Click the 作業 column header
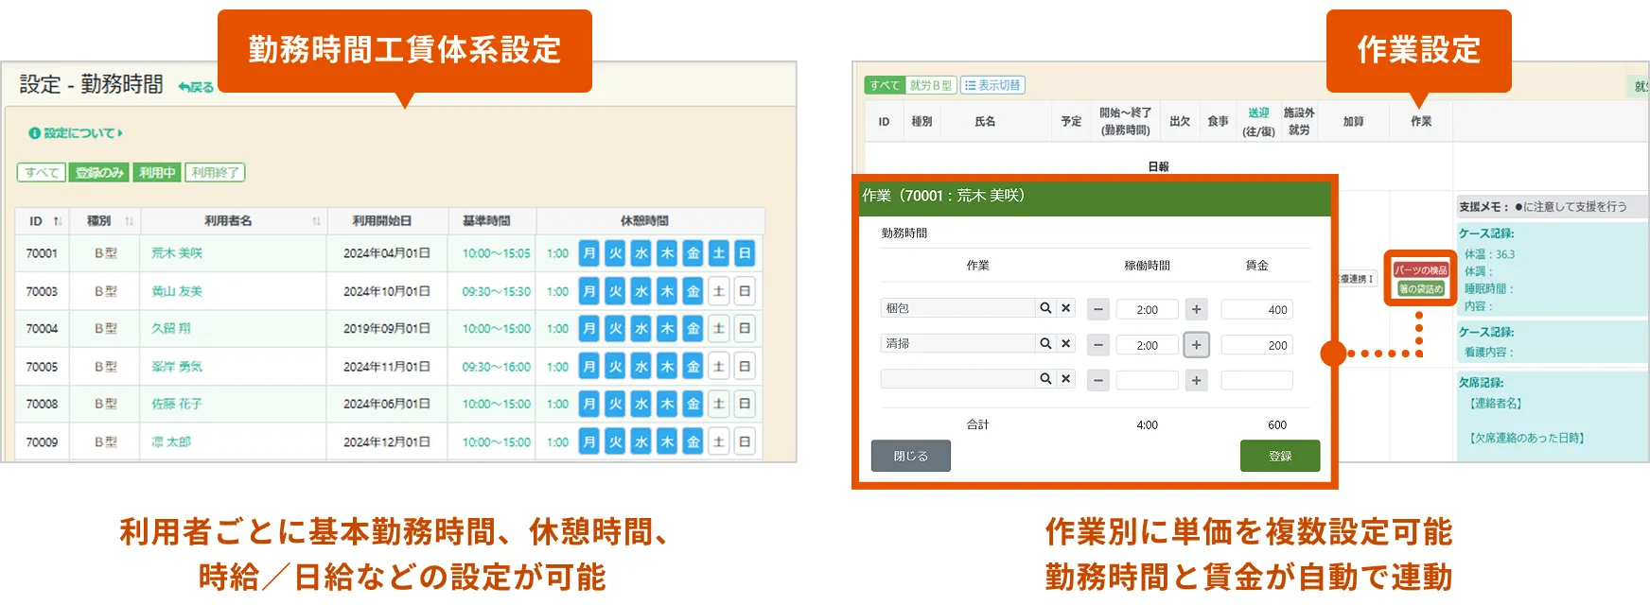 [1421, 121]
